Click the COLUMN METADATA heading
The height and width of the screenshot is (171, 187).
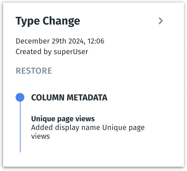point(69,98)
